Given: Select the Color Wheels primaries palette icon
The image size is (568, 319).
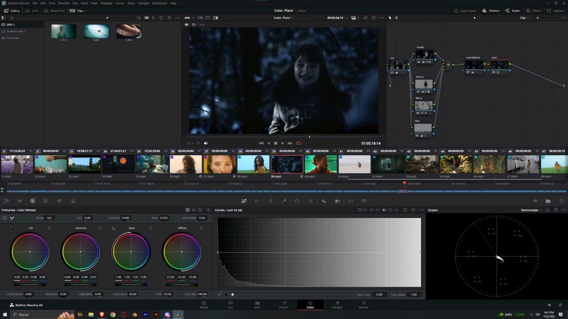Looking at the screenshot, I should pyautogui.click(x=32, y=201).
